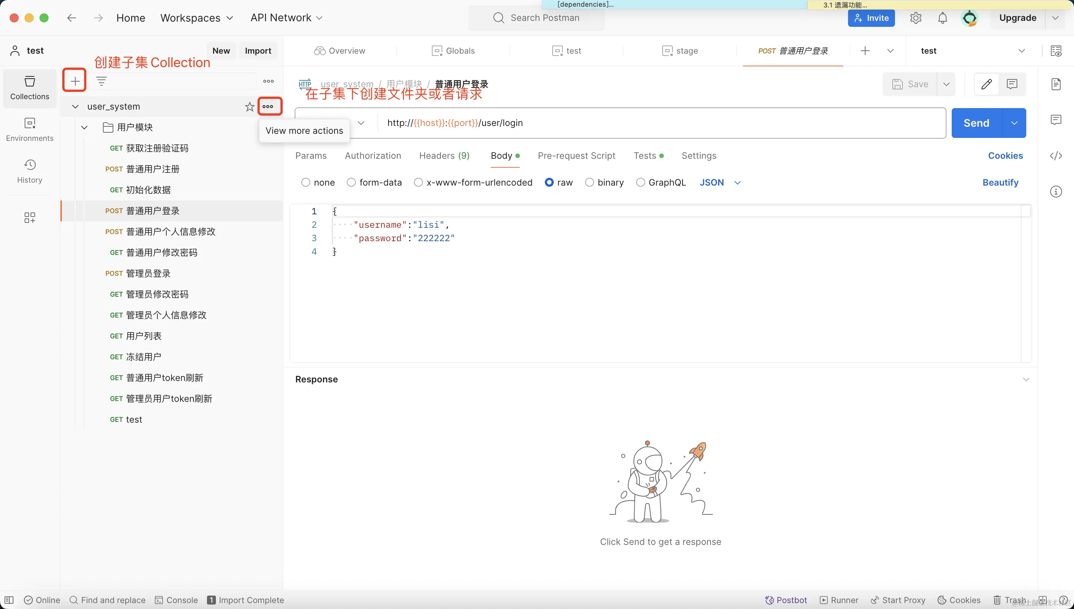This screenshot has width=1074, height=609.
Task: Open the code snippet panel icon
Action: [x=1056, y=156]
